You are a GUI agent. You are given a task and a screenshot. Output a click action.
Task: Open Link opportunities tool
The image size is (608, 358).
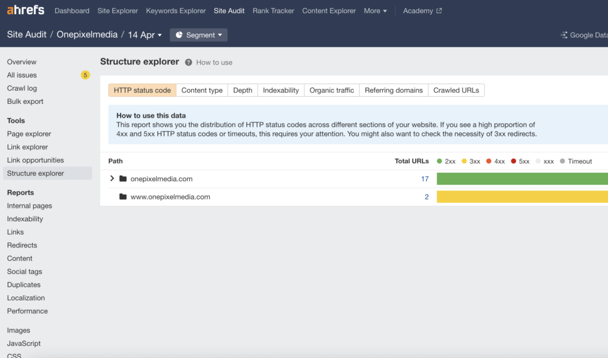(x=35, y=160)
